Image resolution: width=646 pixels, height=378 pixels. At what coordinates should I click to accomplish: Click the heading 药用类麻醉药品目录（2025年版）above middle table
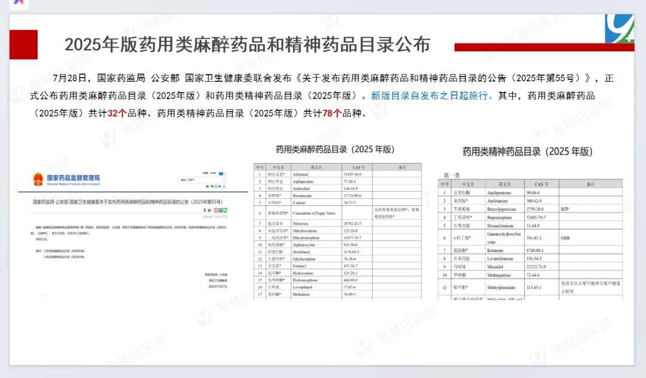pyautogui.click(x=336, y=149)
